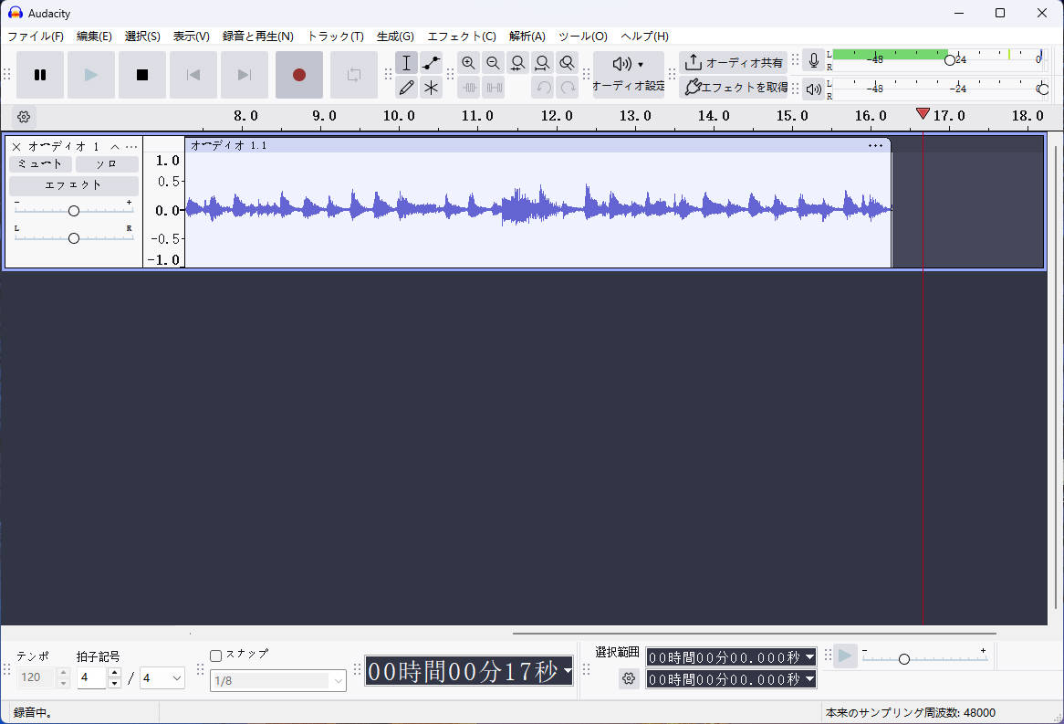
Task: Click the オーディオ共有 share button
Action: (733, 62)
